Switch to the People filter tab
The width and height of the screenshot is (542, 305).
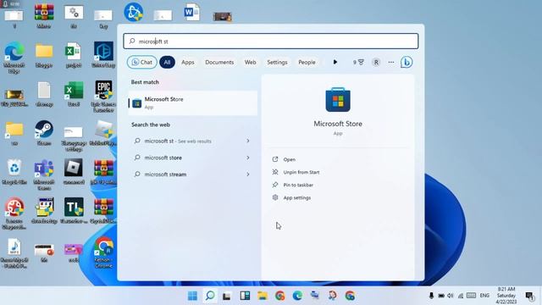pyautogui.click(x=307, y=62)
